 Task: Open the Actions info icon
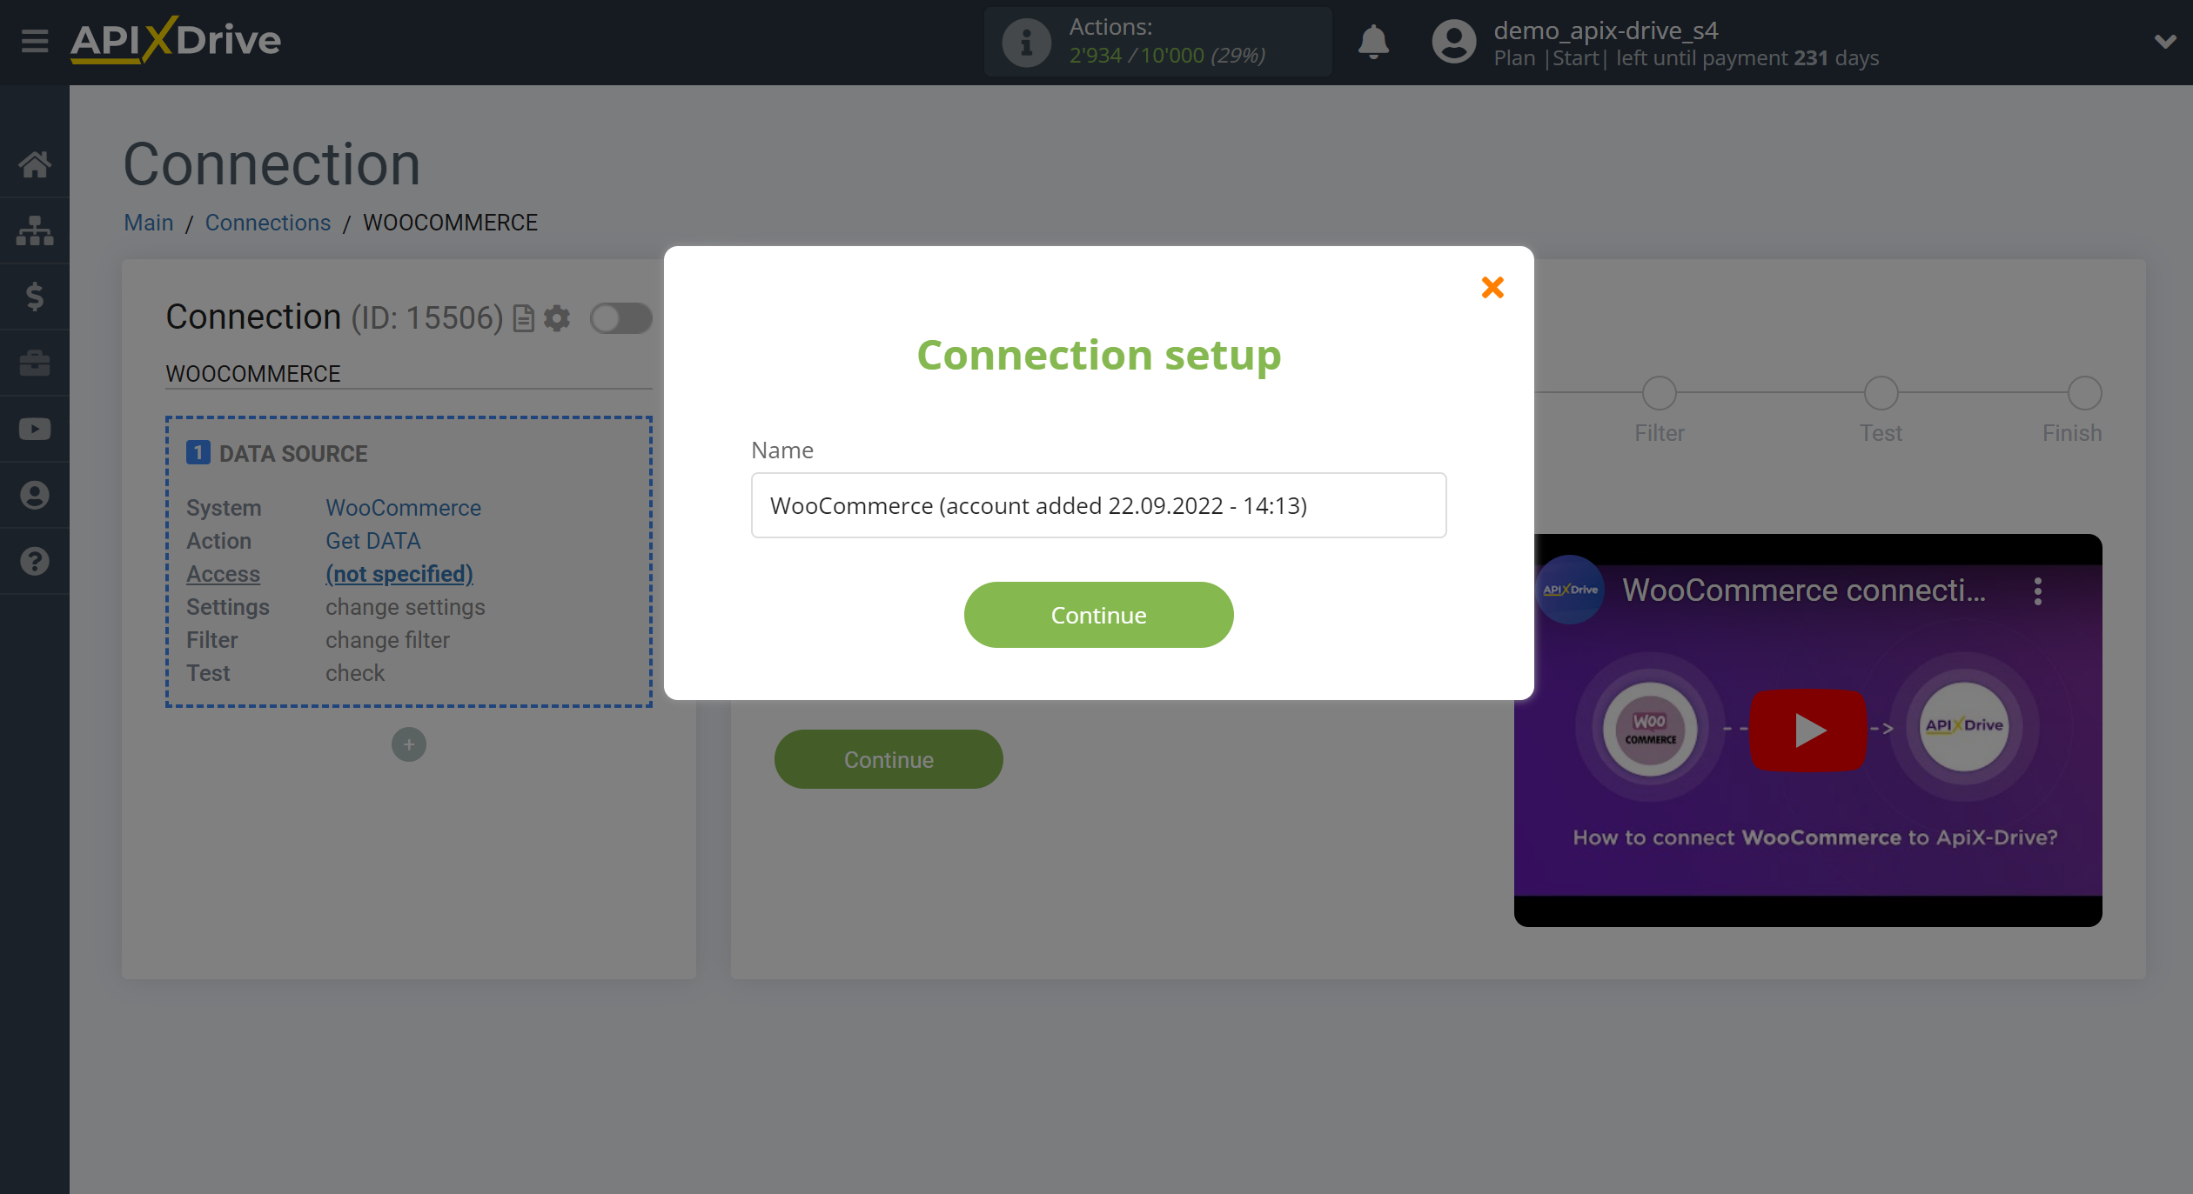1026,42
